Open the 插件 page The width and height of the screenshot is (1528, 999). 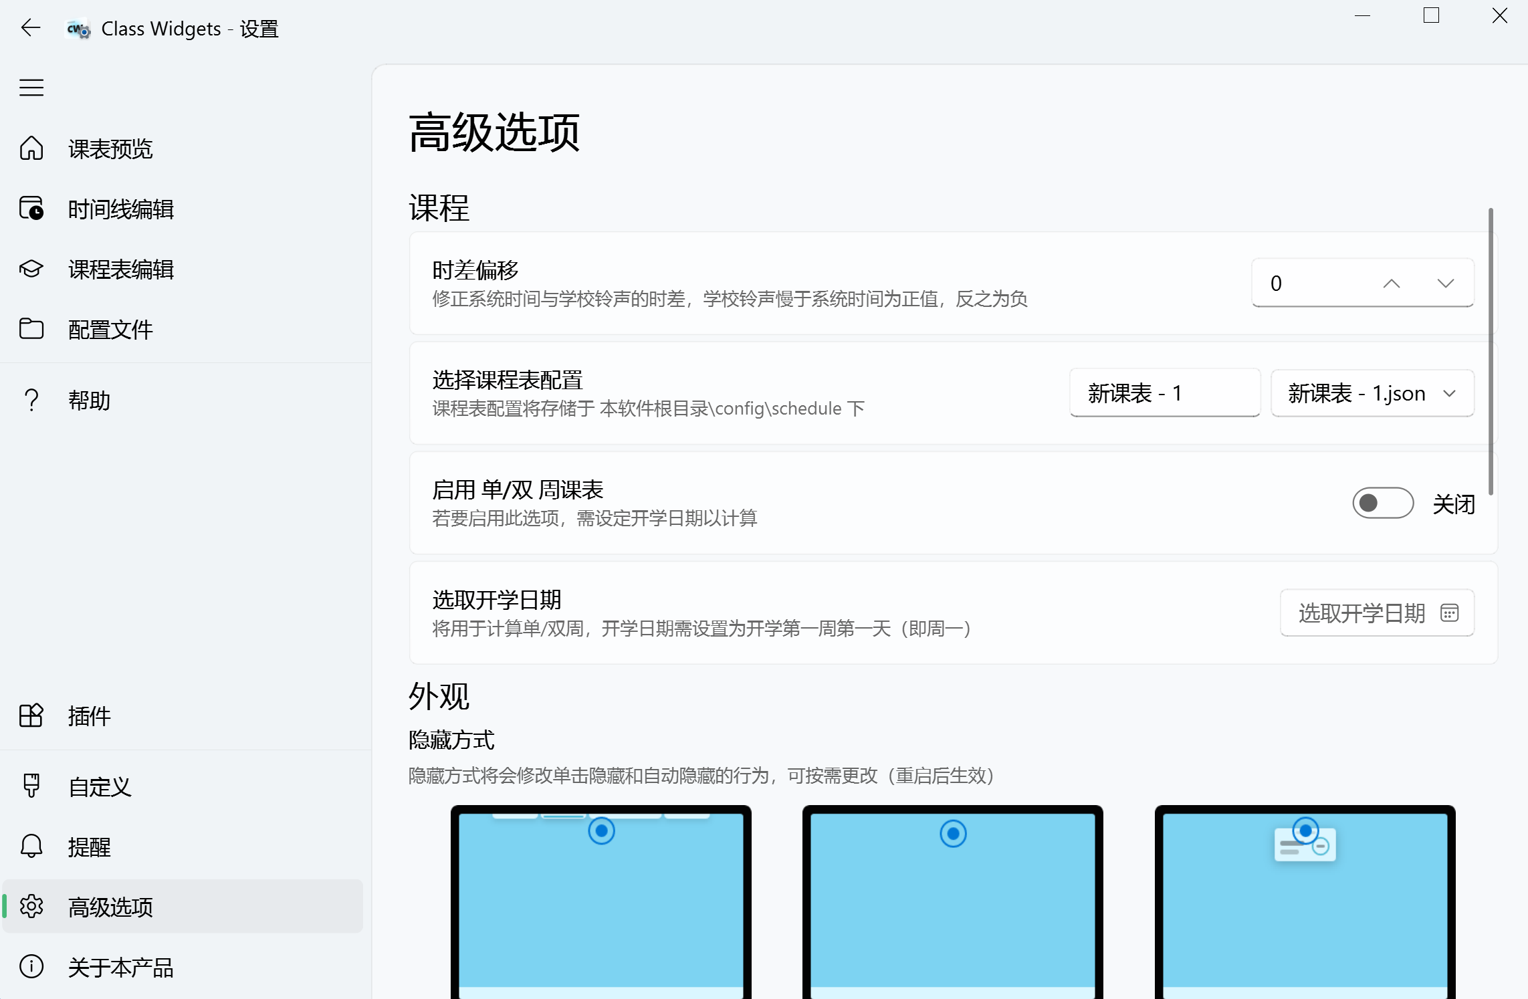coord(183,715)
